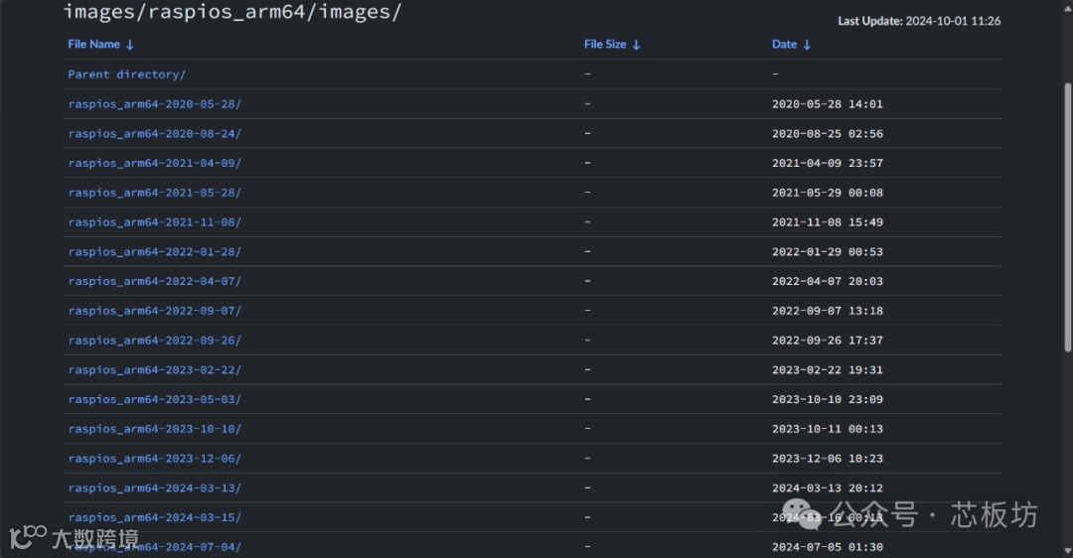
Task: Open folder raspios_arm64-2023-05-03
Action: pyautogui.click(x=155, y=399)
